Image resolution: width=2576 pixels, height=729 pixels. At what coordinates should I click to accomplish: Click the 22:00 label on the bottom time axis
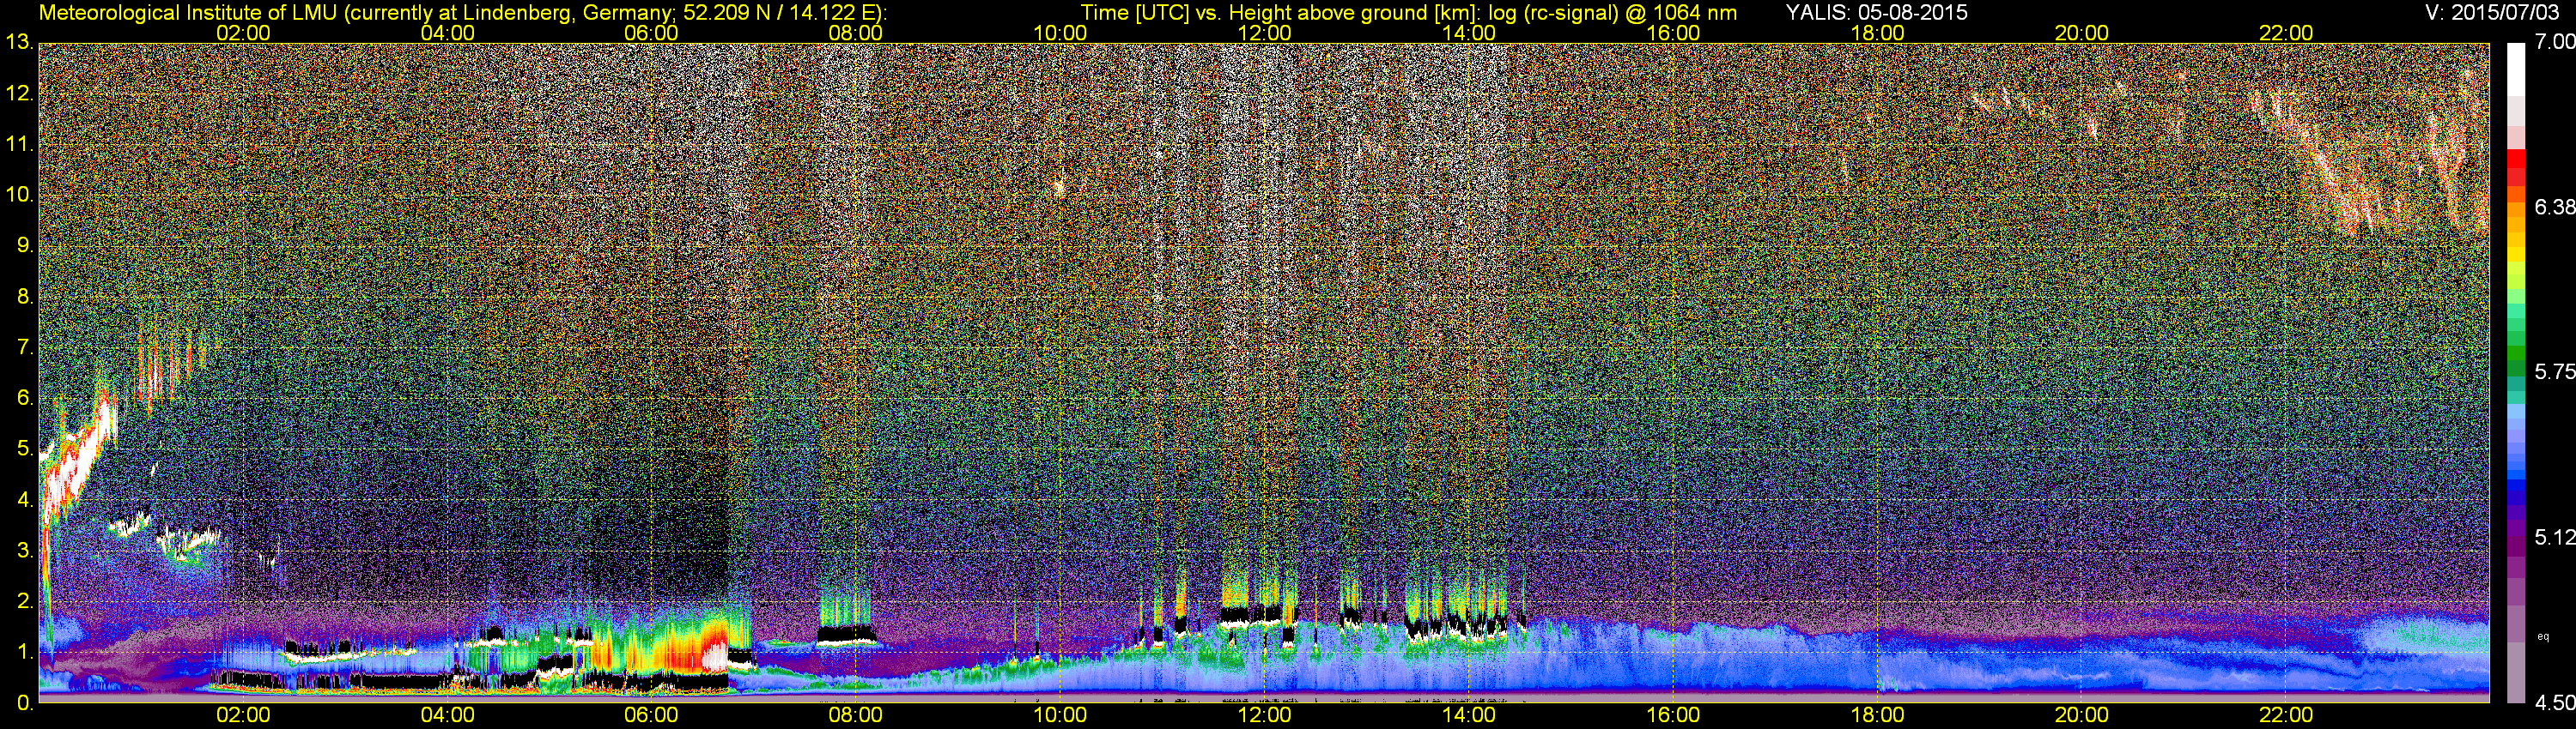[2286, 716]
